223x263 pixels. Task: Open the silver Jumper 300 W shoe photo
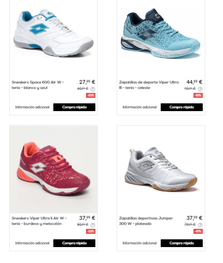(161, 169)
